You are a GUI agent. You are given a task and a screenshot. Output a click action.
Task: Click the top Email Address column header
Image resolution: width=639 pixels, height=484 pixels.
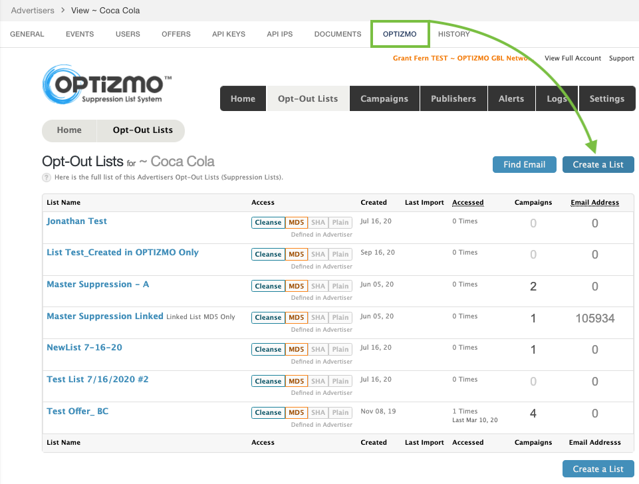point(594,203)
